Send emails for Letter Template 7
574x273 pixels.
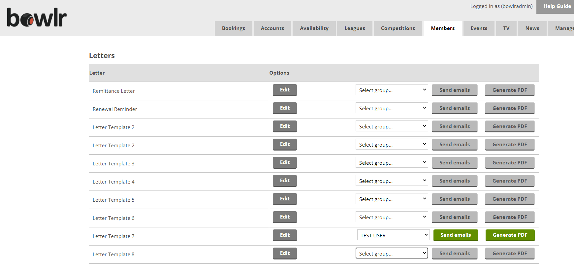pos(456,235)
